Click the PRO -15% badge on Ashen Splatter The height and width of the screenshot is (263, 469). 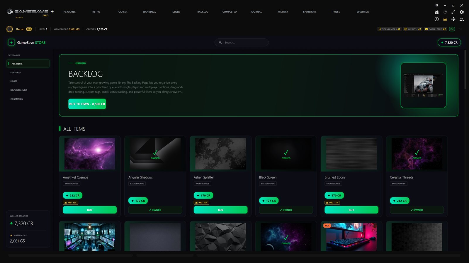201,203
